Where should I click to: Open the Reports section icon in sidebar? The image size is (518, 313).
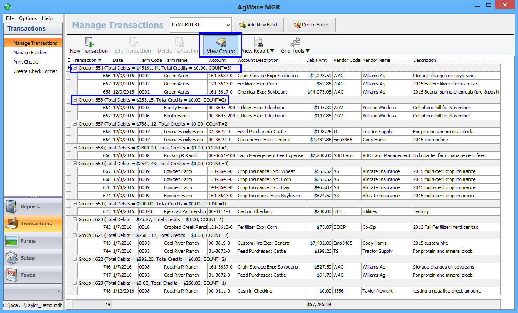coord(13,207)
